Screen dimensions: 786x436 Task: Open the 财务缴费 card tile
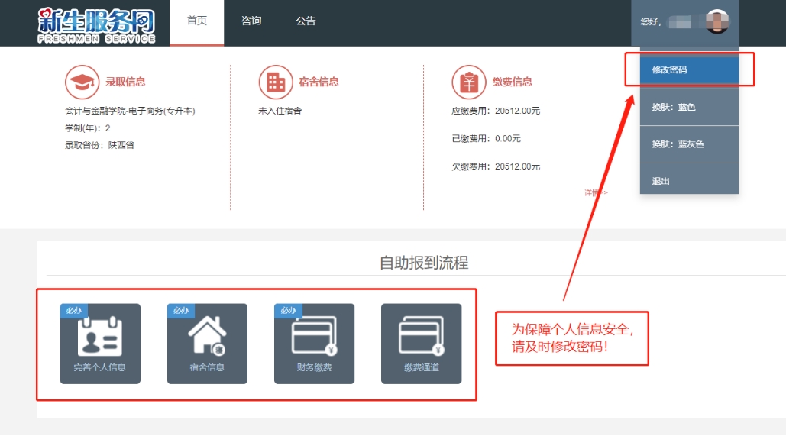tap(314, 344)
